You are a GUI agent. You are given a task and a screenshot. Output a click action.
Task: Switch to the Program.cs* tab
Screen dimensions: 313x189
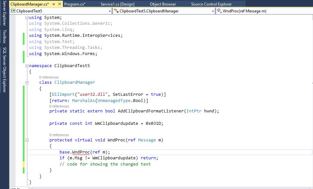75,4
